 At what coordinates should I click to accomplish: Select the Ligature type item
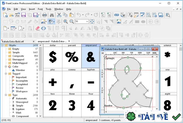pos(20,109)
